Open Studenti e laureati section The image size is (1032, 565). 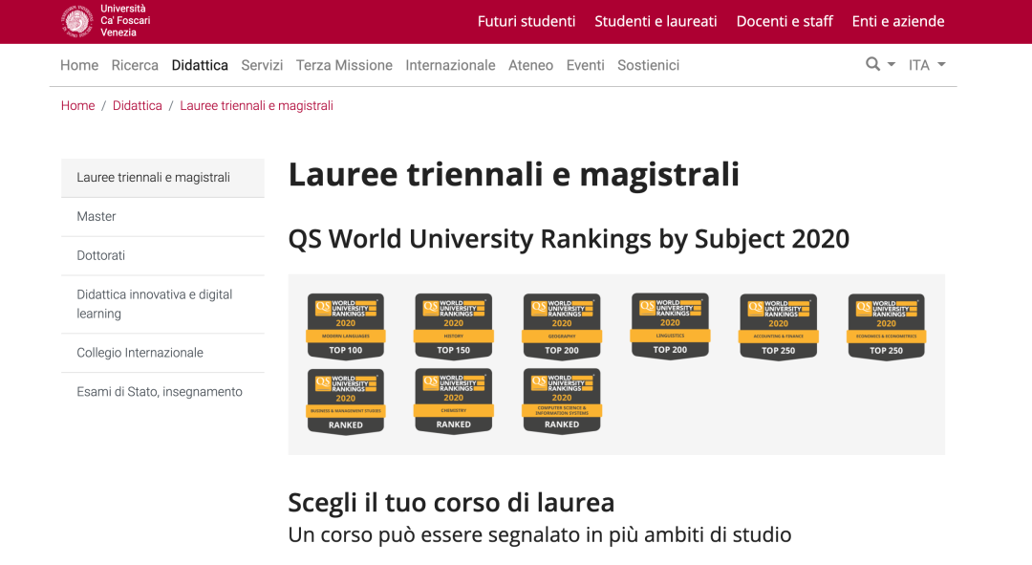coord(656,21)
